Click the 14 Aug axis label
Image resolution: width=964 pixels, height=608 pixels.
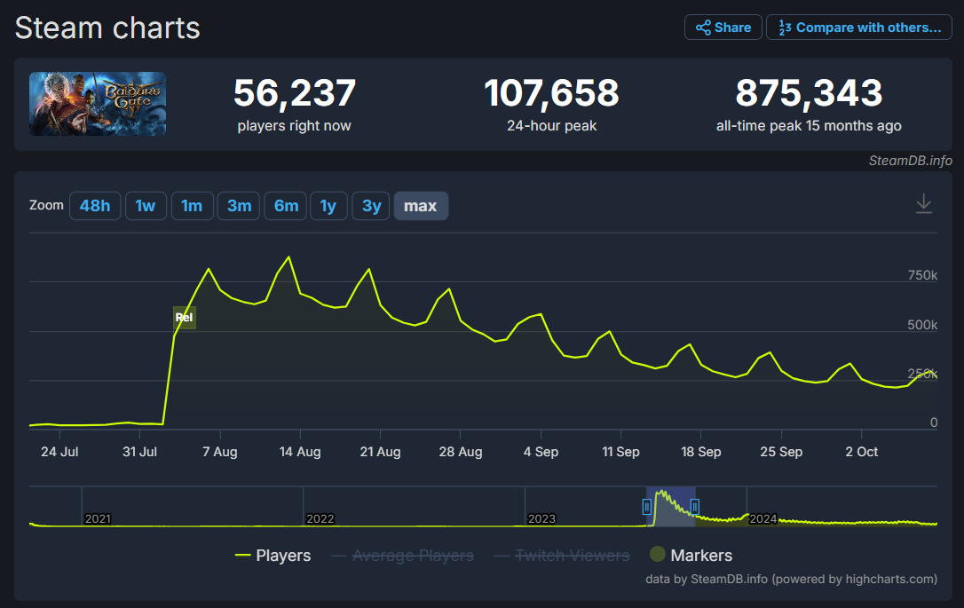click(x=300, y=452)
